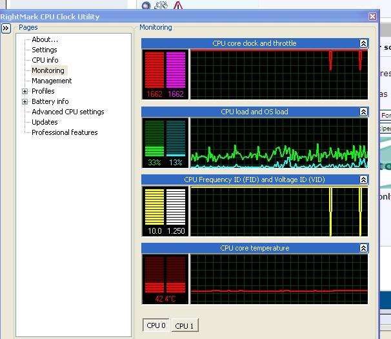The image size is (391, 339).
Task: Click the magenta 1662 throttle value
Action: click(x=175, y=94)
